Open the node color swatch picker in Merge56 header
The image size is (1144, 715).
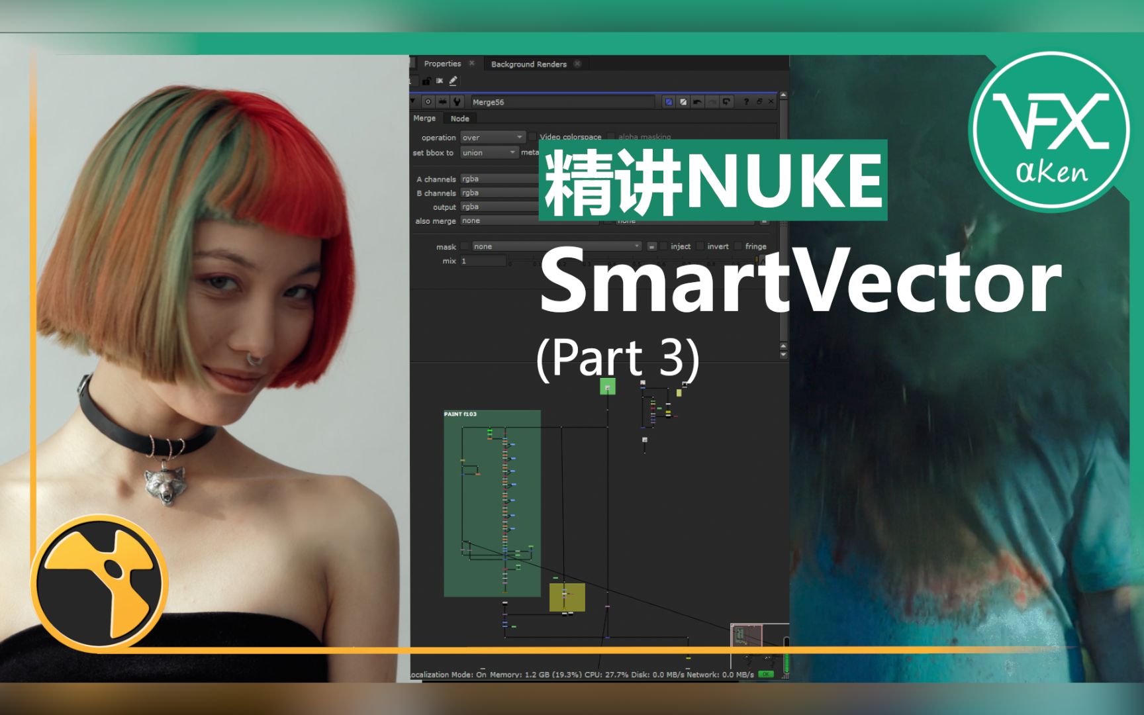pos(669,102)
